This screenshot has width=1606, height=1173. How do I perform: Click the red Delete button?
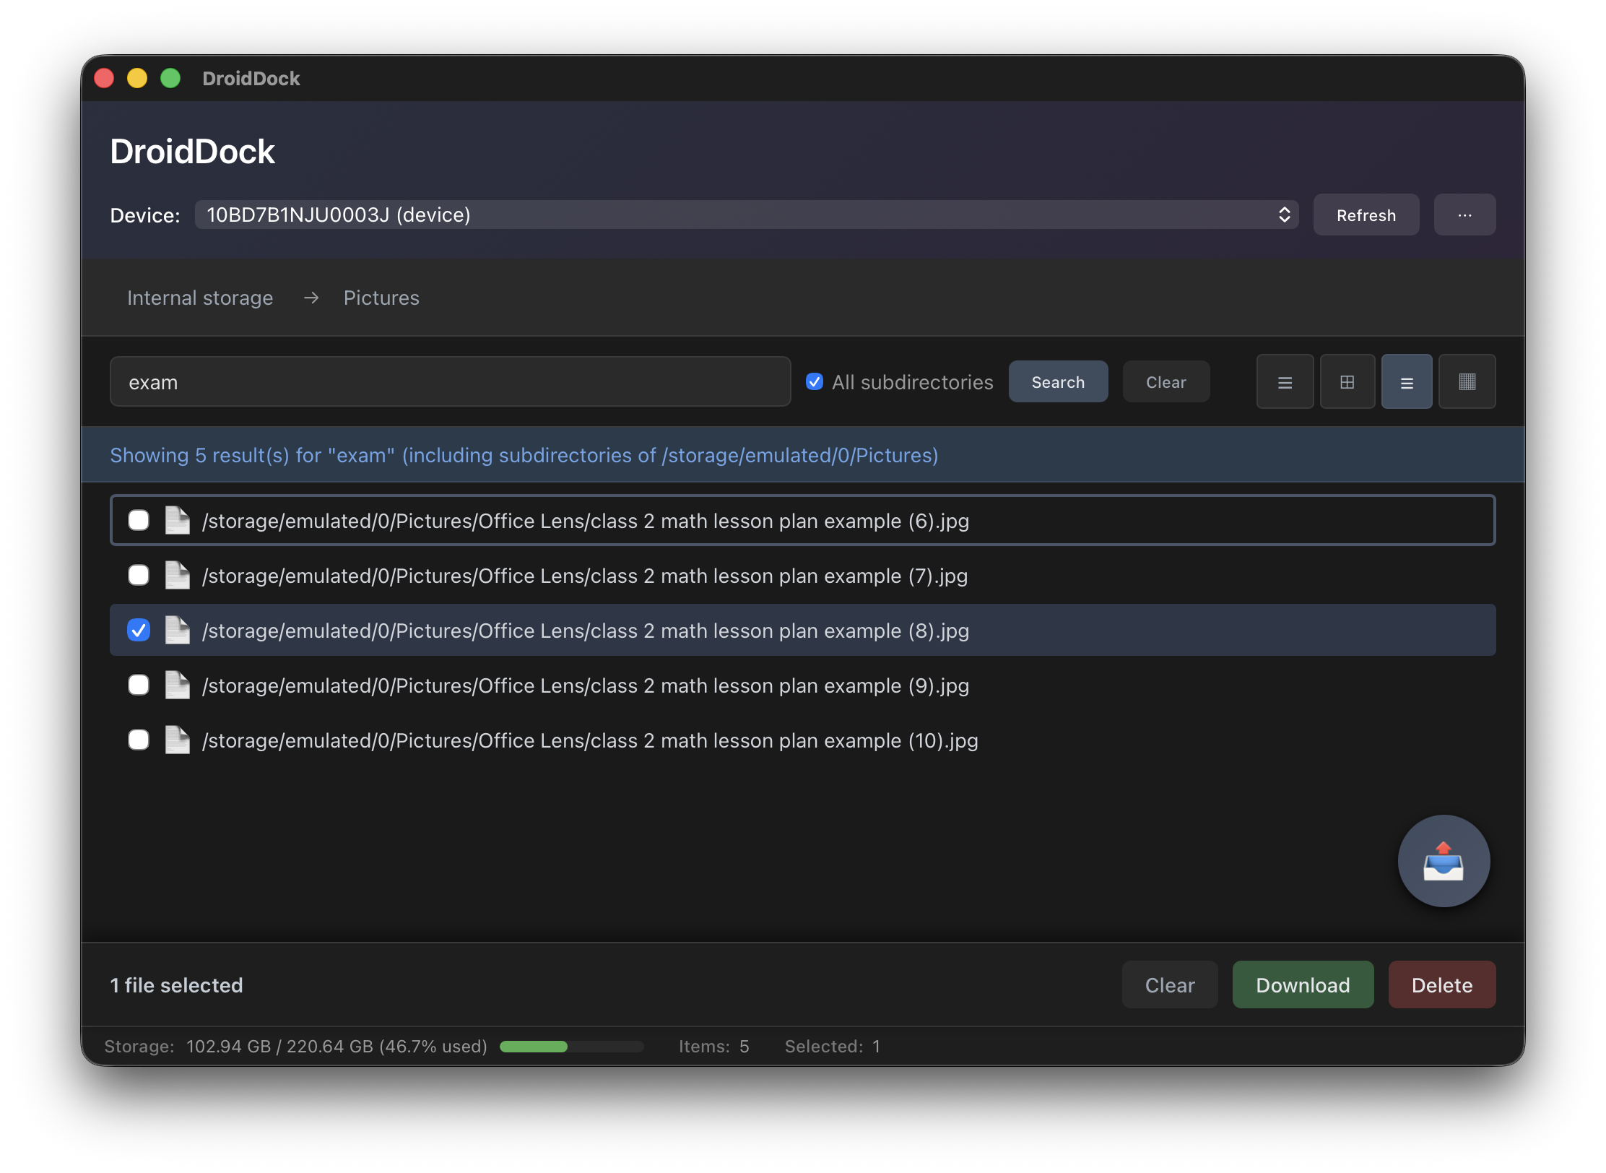(1441, 985)
